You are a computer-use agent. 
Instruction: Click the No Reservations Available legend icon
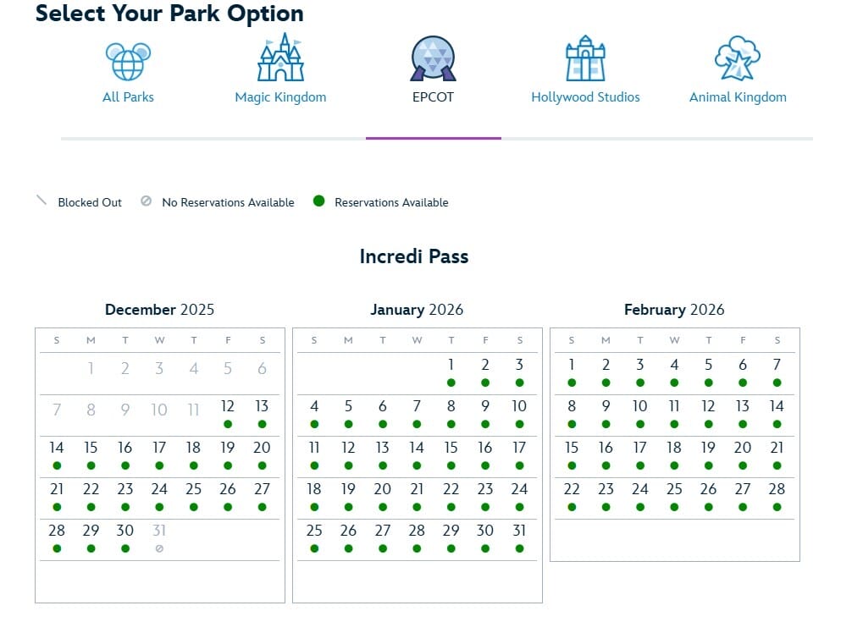[x=147, y=201]
